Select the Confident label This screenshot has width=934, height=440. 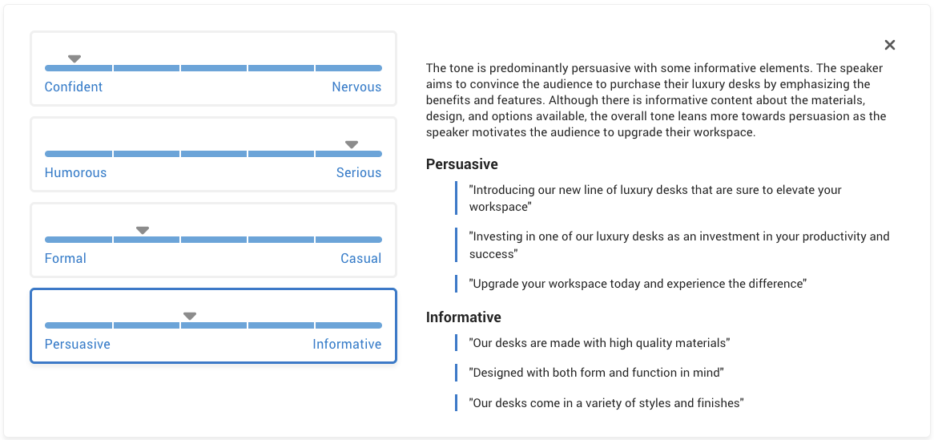point(74,87)
